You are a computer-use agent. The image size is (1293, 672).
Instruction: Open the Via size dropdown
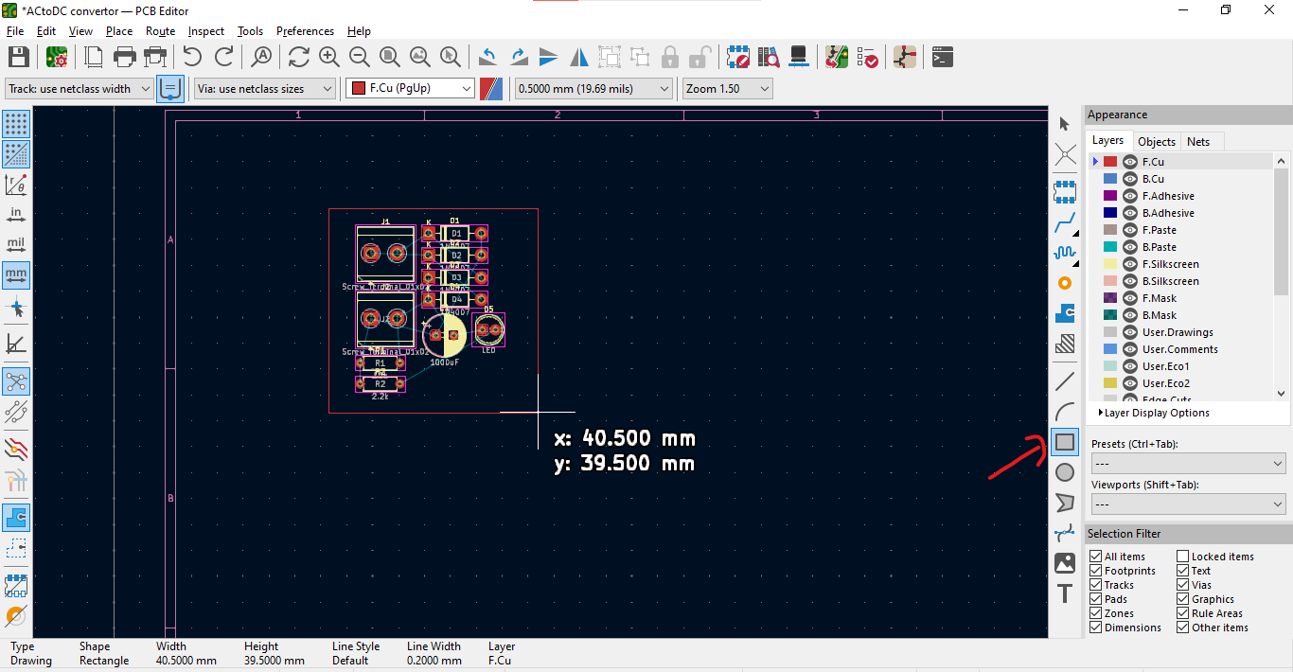click(x=265, y=88)
